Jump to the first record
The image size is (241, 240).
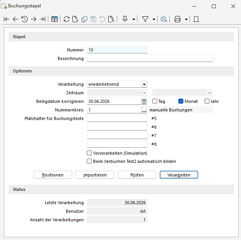(x=7, y=19)
